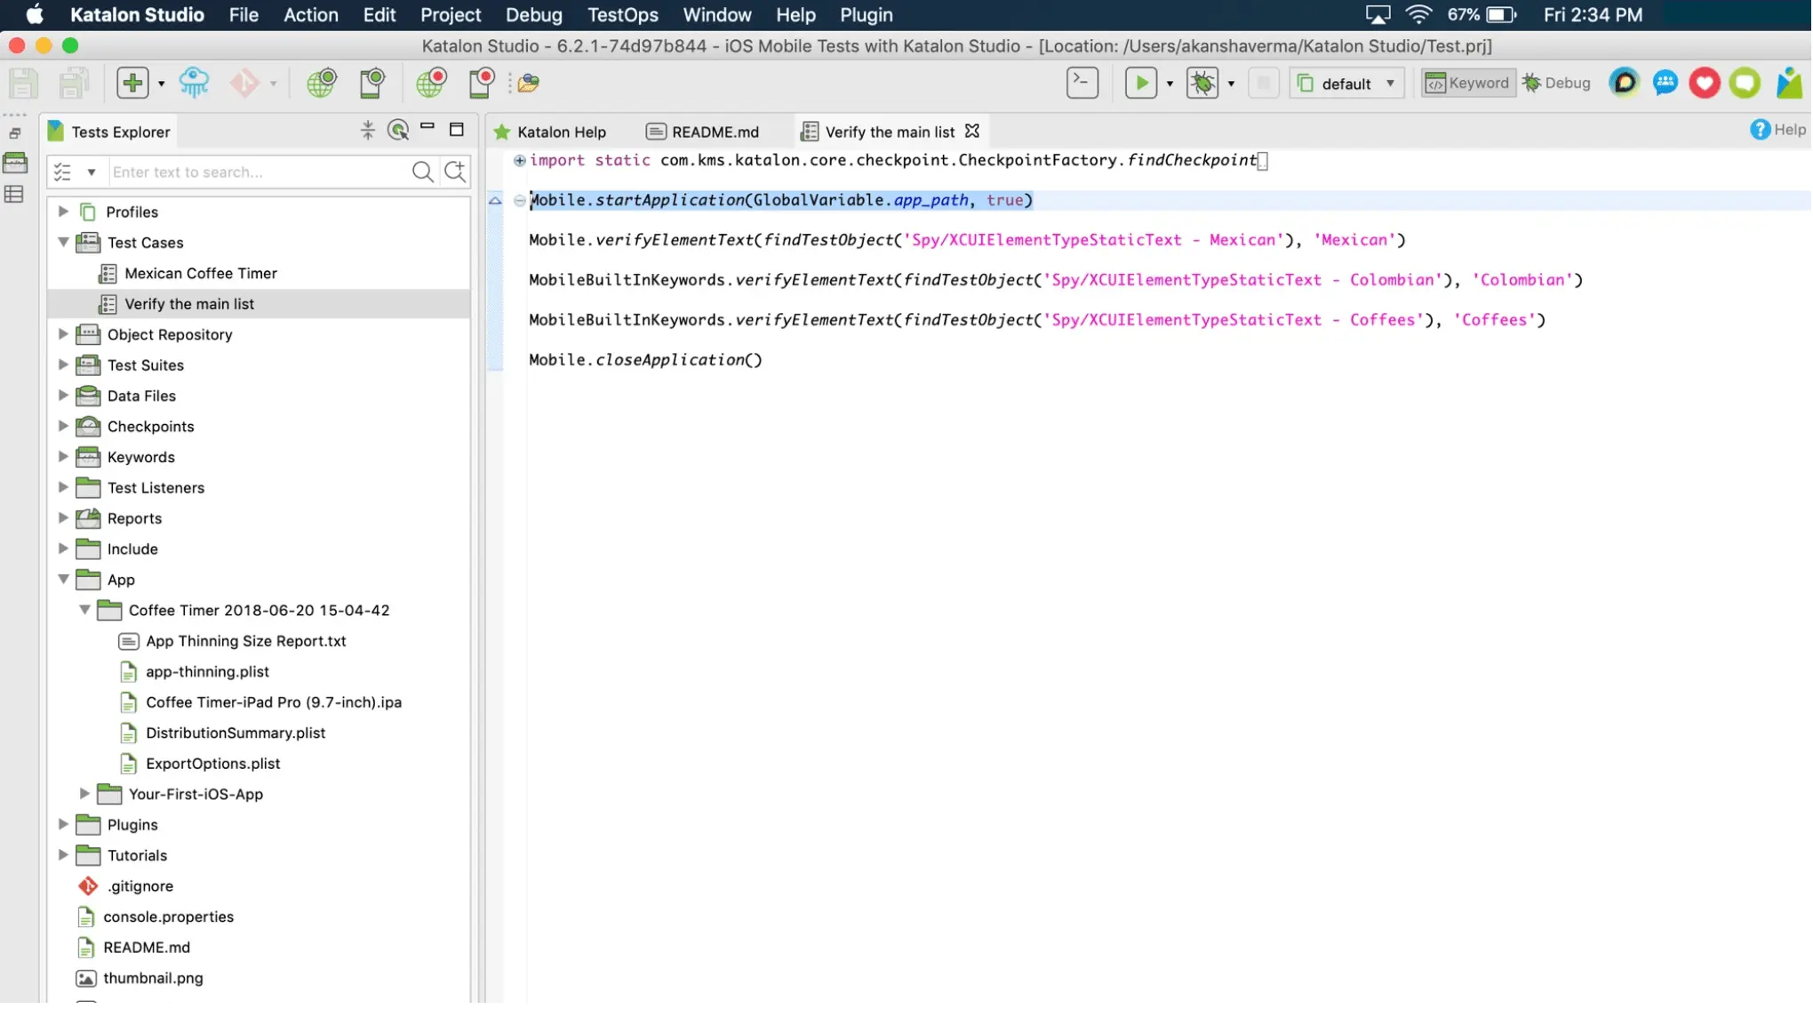
Task: Open the command-line terminal icon
Action: pyautogui.click(x=1082, y=83)
